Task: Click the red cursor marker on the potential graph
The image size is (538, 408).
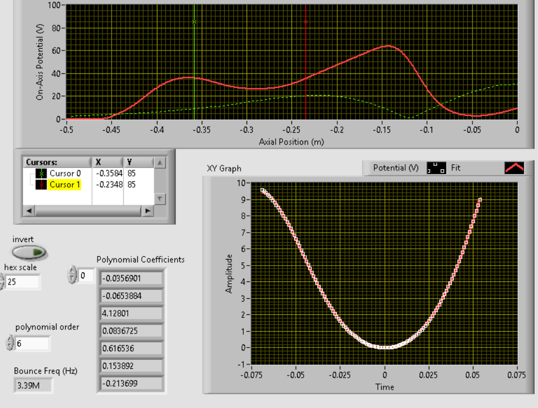Action: (x=306, y=22)
